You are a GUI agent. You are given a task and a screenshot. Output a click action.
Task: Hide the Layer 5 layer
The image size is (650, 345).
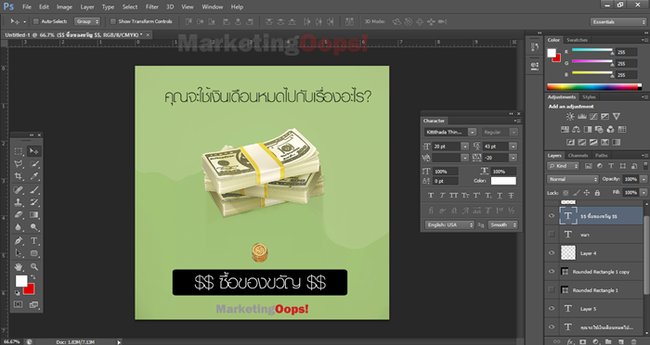[x=552, y=308]
